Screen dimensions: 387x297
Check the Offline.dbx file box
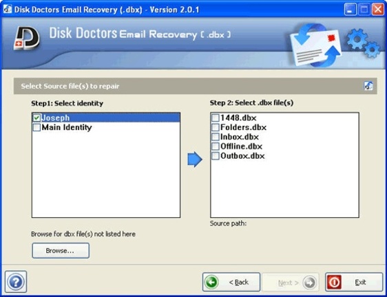(x=216, y=146)
